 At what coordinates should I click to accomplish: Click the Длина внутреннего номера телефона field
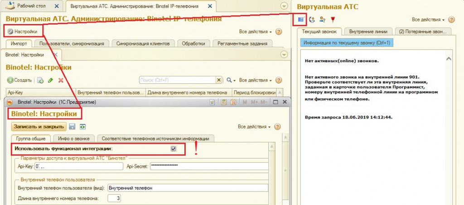[114, 198]
